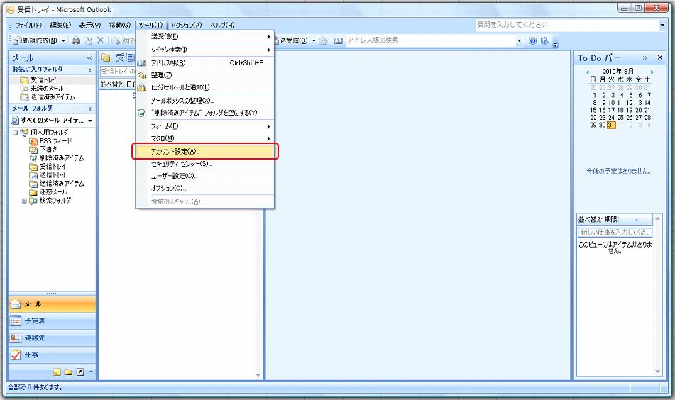
Task: Click the blue Help question mark icon
Action: (x=533, y=41)
